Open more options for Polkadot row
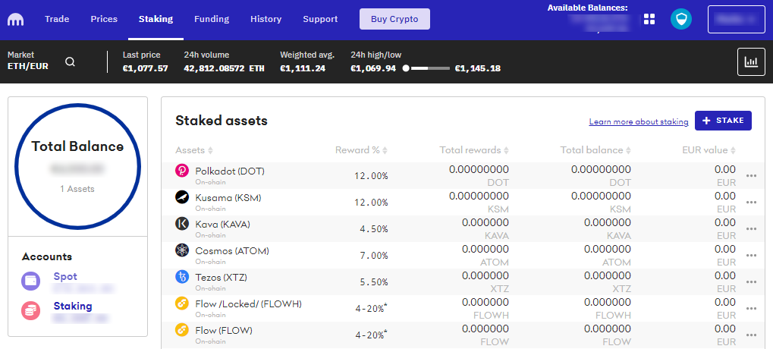Screen dimensions: 773x349 [752, 176]
